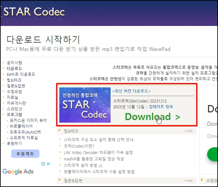Click the 후원계좌 button

(25, 154)
